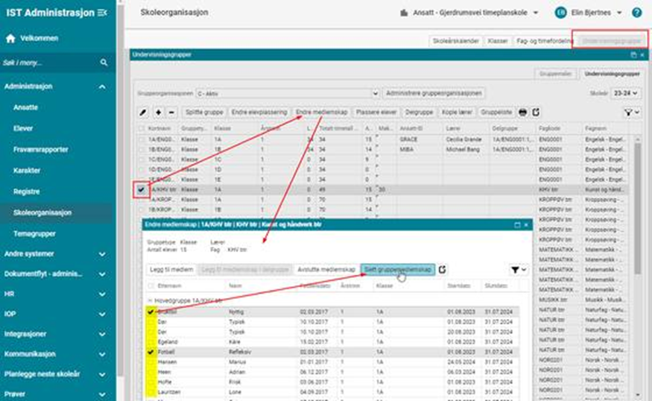Screen dimensions: 652x401
Task: Select Fraværsrapporter in the sidebar menu
Action: point(41,149)
